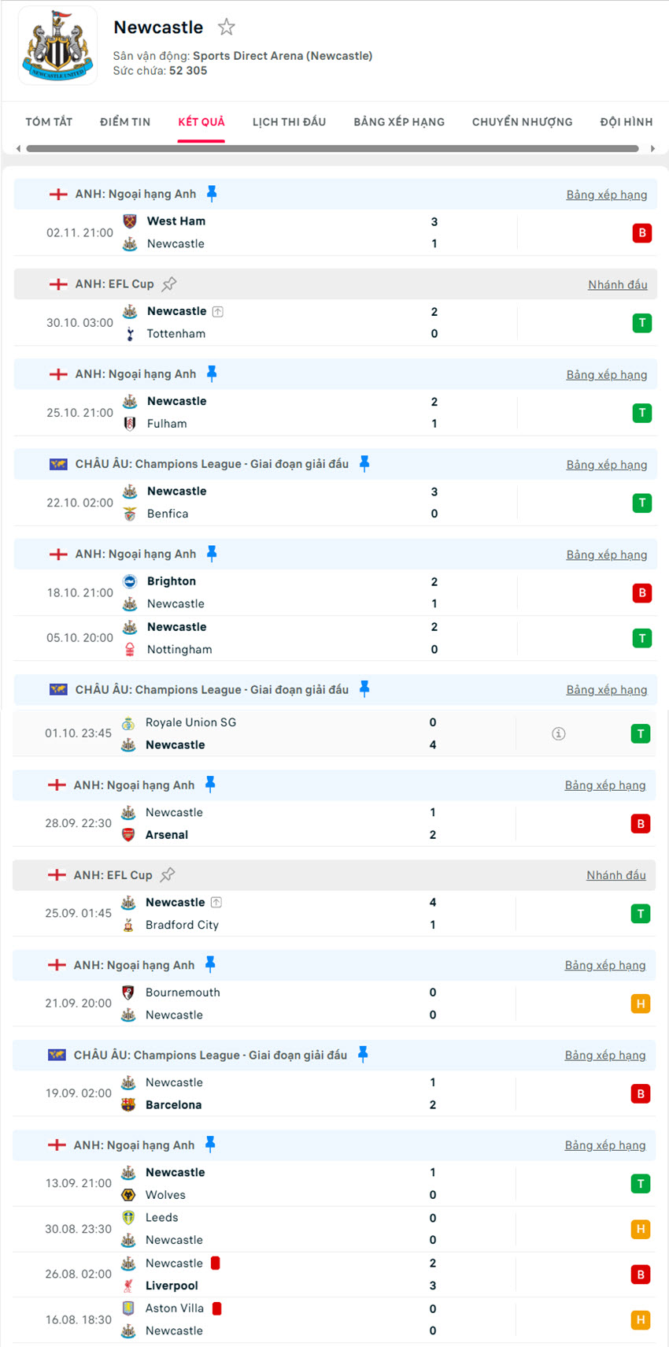This screenshot has width=669, height=1347.
Task: Click the West Ham team crest
Action: coord(130,221)
